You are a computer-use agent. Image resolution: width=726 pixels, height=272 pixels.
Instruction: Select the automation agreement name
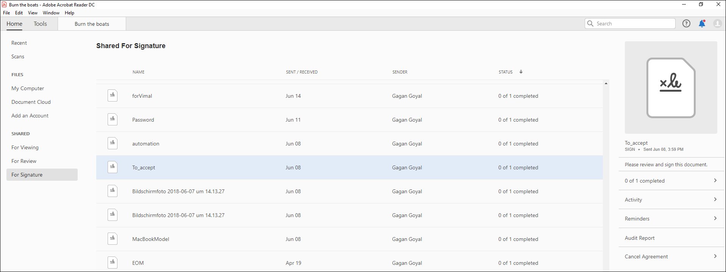tap(146, 144)
